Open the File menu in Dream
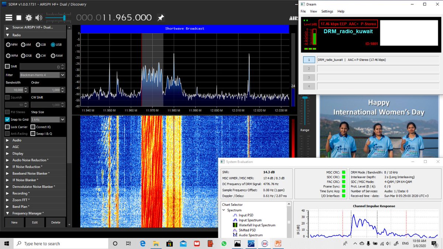This screenshot has width=443, height=249. (303, 11)
